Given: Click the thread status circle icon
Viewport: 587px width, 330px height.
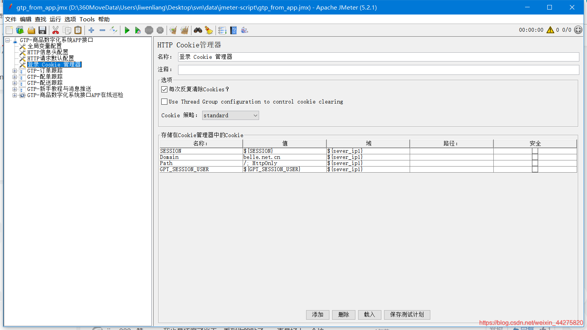Looking at the screenshot, I should (x=578, y=30).
